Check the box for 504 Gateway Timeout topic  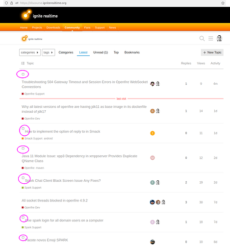23,74
